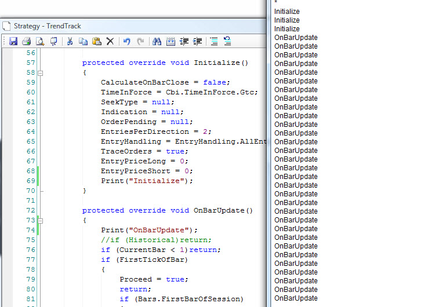Click the OrderPending = null line
The height and width of the screenshot is (307, 435).
pos(147,122)
